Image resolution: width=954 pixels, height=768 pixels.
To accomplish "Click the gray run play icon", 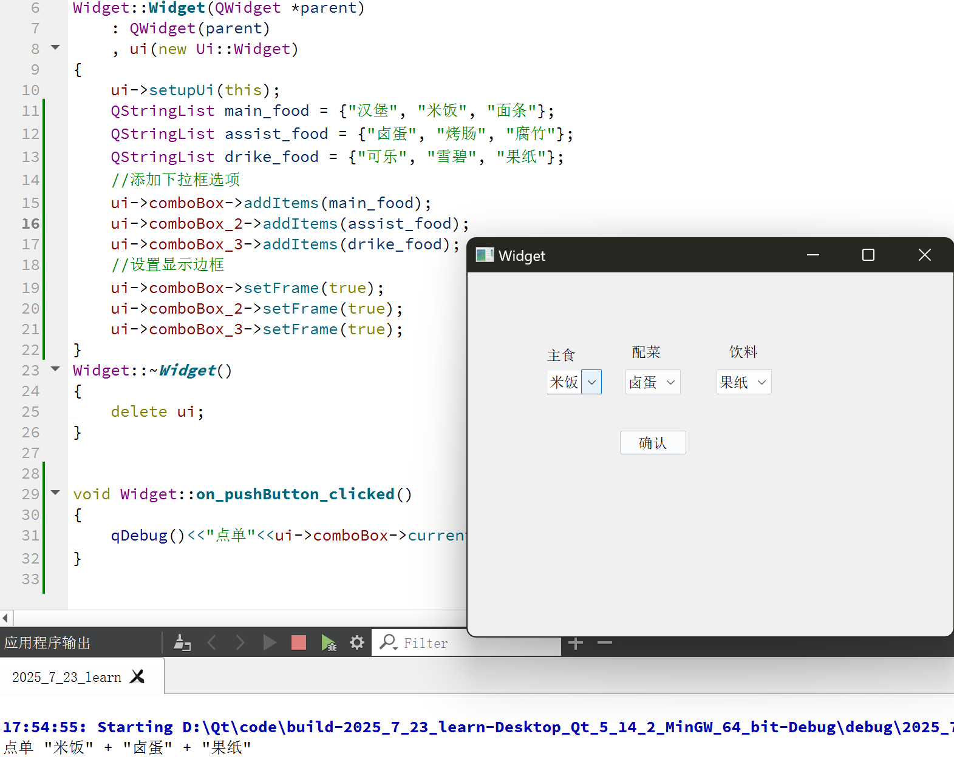I will click(269, 642).
